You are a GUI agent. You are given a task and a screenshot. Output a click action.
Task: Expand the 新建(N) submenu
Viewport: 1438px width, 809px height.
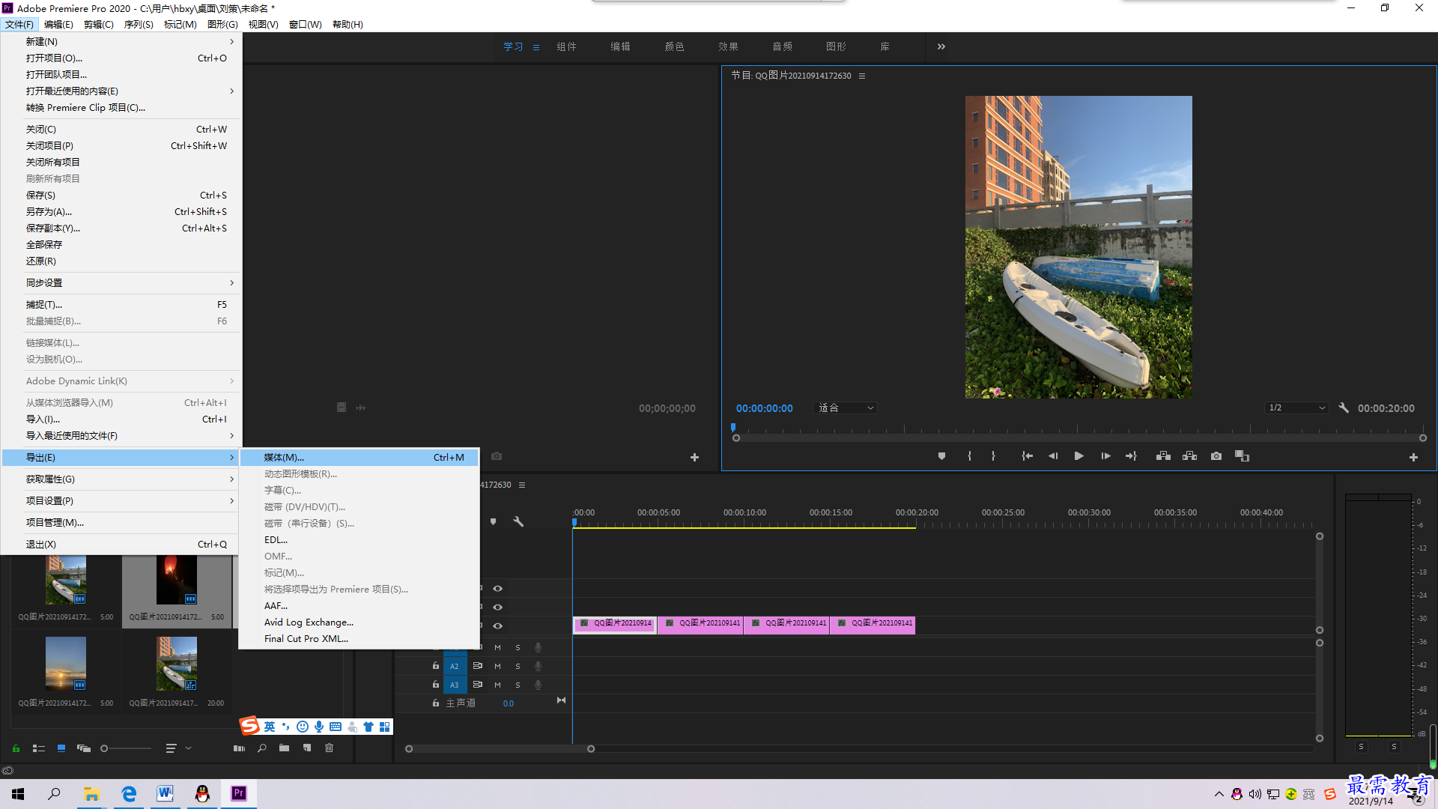coord(121,42)
